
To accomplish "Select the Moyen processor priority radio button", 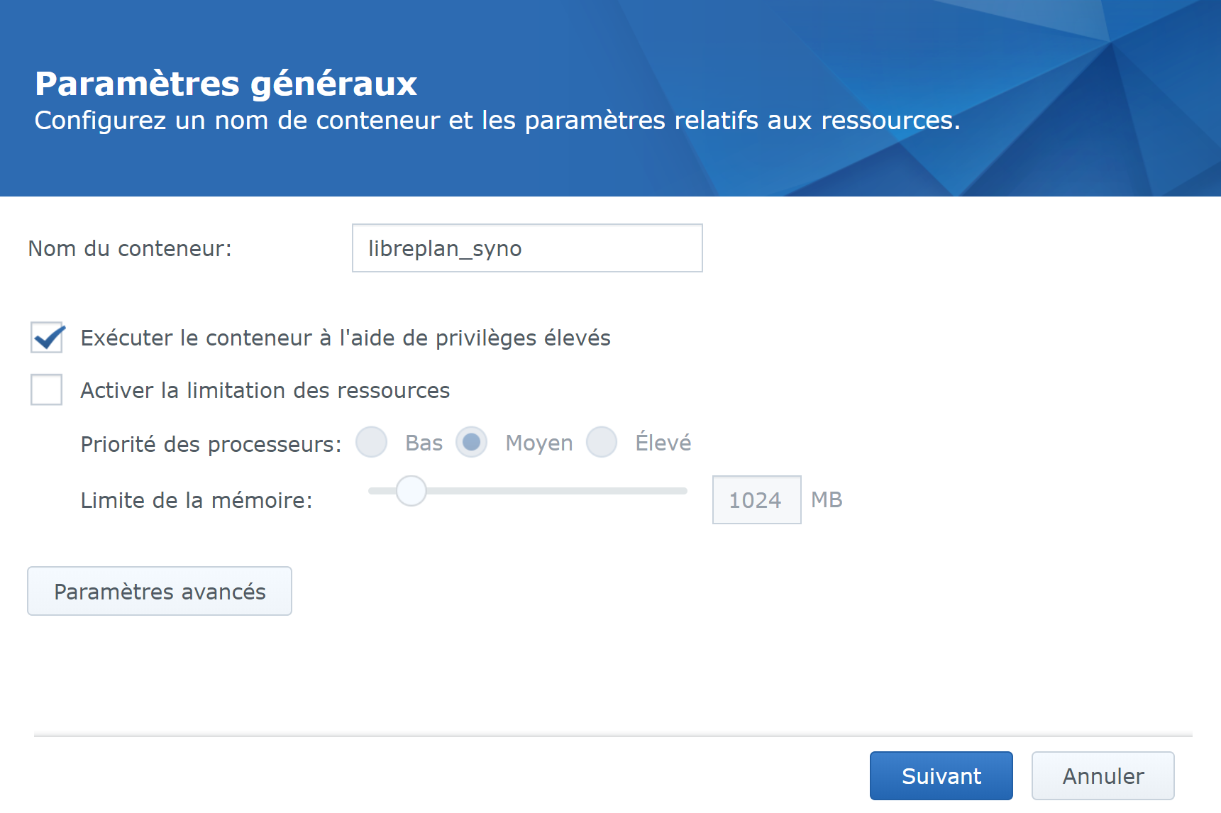I will point(471,443).
